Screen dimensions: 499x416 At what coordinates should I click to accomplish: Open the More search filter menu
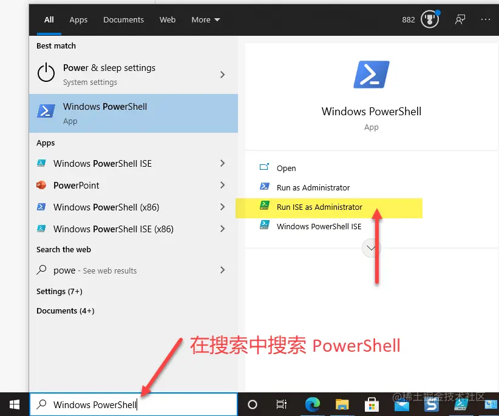pos(205,19)
